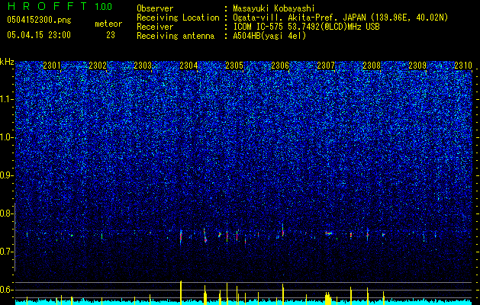Click the 0.6 kHz axis label
This screenshot has height=305, width=480.
pos(7,290)
